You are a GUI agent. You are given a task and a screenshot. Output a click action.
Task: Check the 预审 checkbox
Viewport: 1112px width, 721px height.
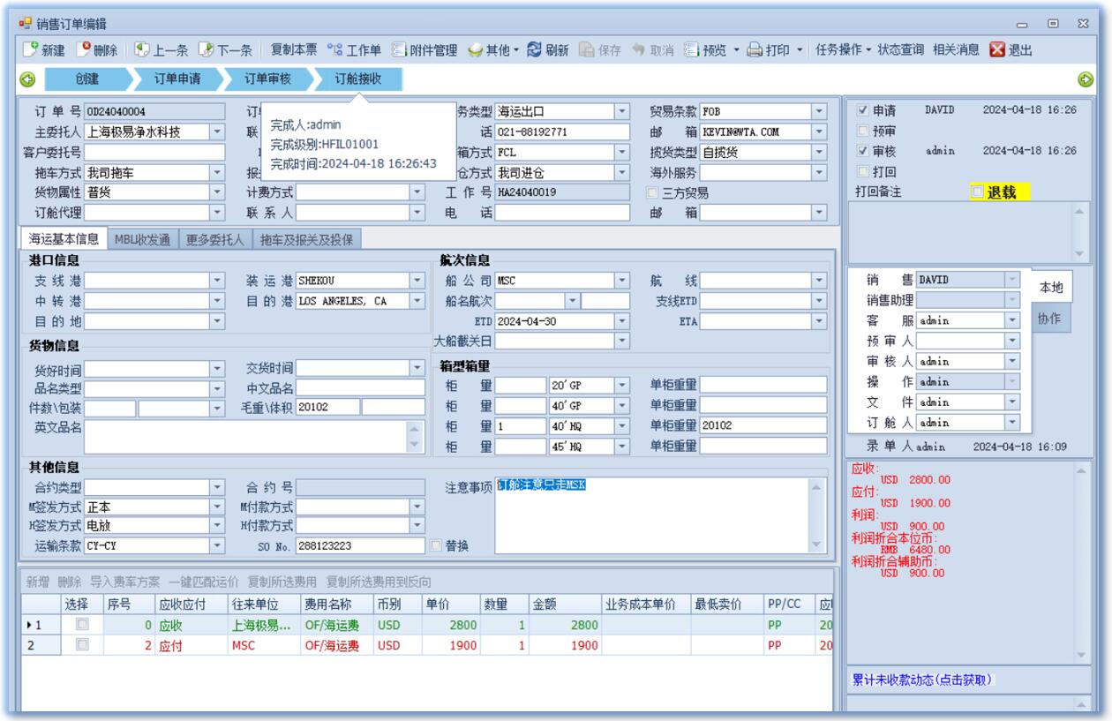click(x=863, y=131)
